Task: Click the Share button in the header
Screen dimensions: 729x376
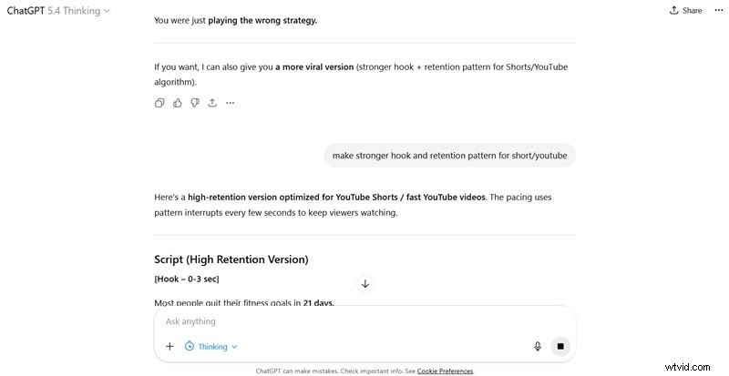Action: [685, 11]
